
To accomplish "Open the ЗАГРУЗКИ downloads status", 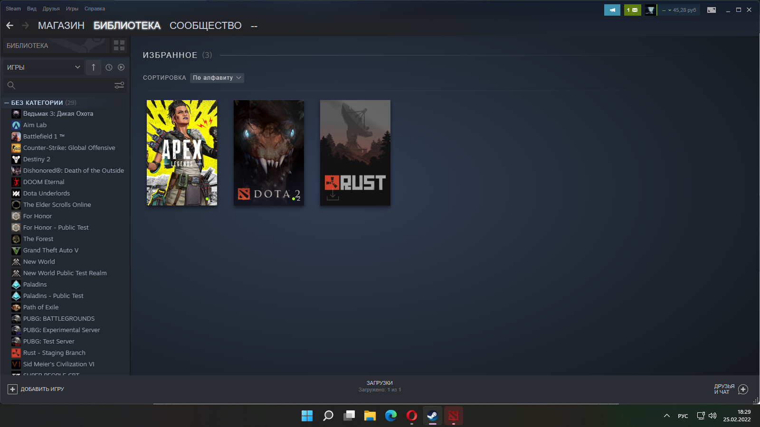I will tap(380, 386).
